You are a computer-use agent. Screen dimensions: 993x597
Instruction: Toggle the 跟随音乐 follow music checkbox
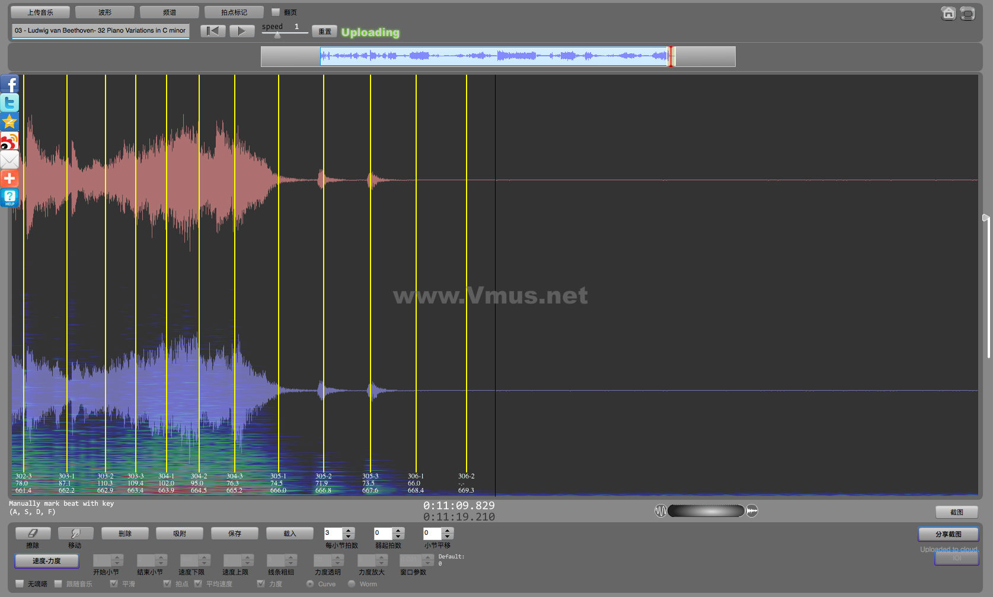pos(58,584)
